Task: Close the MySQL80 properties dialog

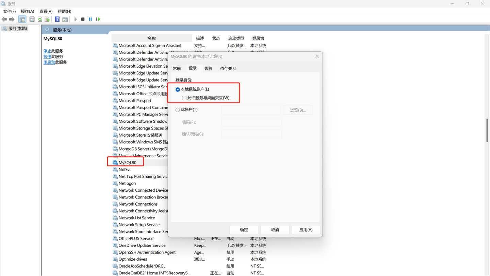Action: point(317,56)
